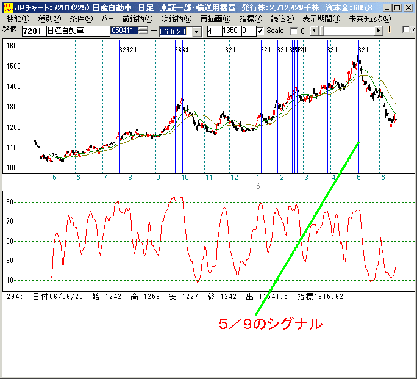
Task: Open the 表示期間(0) display period menu
Action: 321,19
